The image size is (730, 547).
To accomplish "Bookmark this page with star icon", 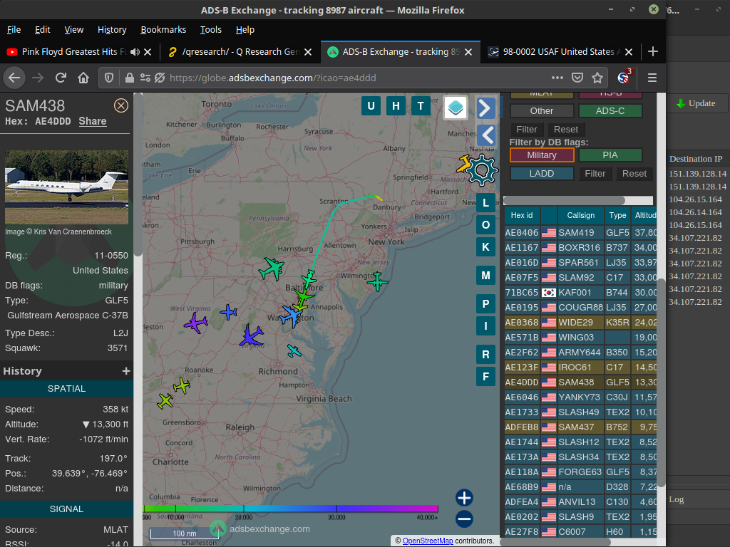I will [597, 78].
